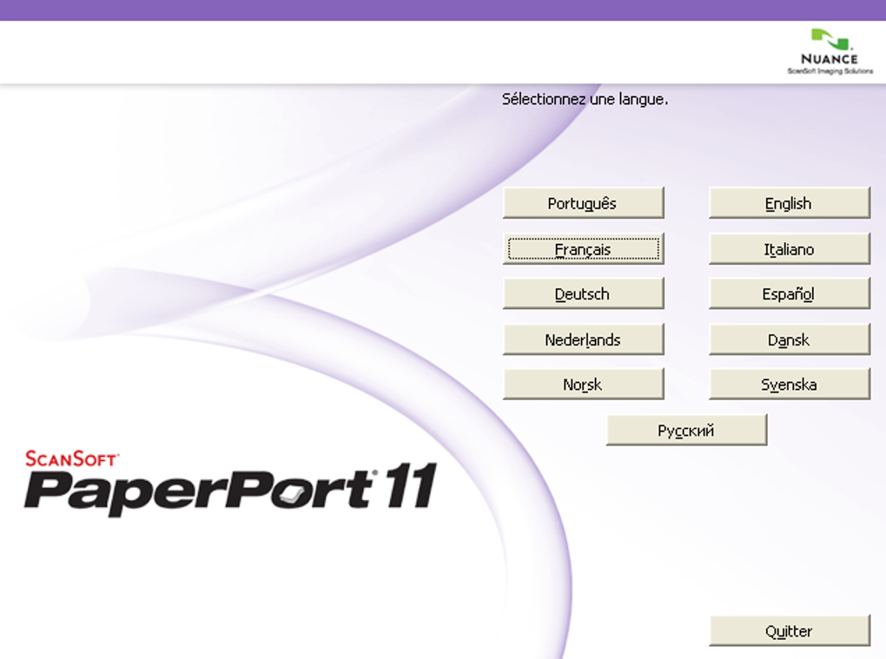Click the 'Sélectionnez une langue.' text
The width and height of the screenshot is (886, 659).
click(585, 99)
